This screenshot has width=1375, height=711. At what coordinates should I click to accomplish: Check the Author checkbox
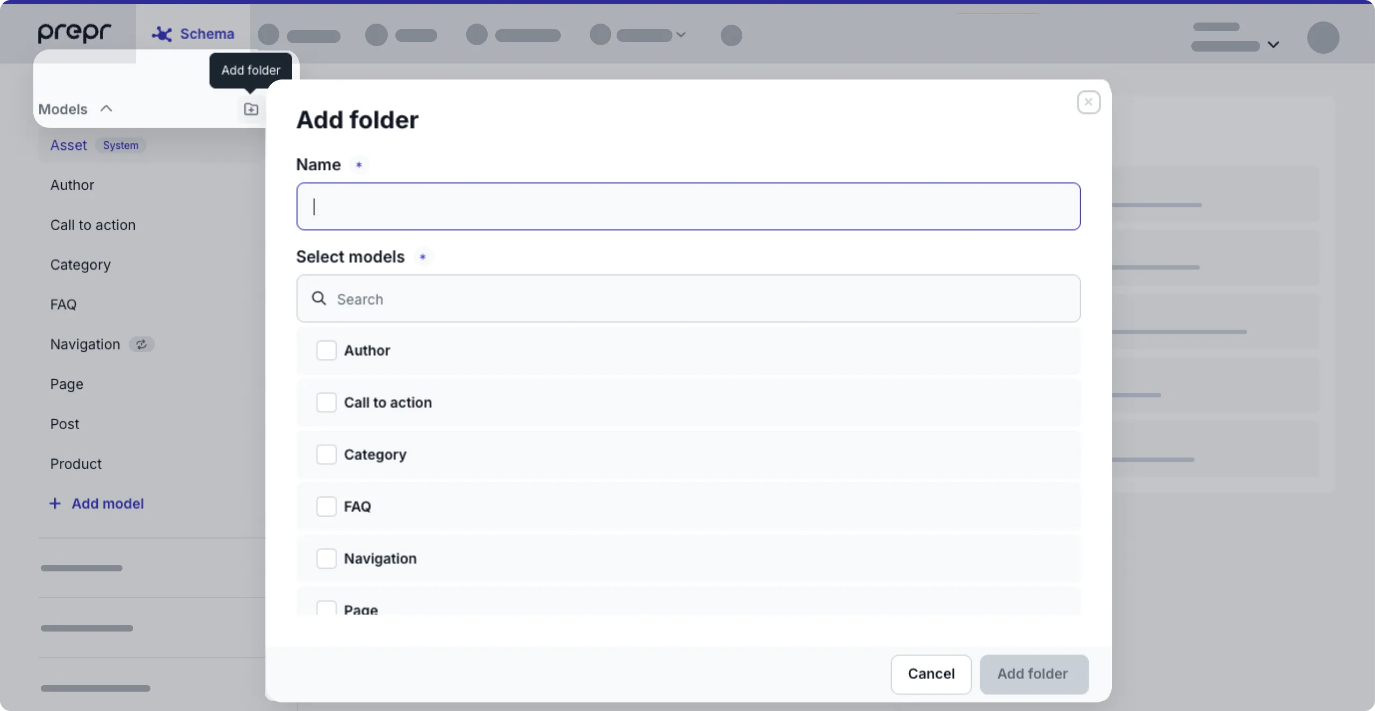(326, 350)
